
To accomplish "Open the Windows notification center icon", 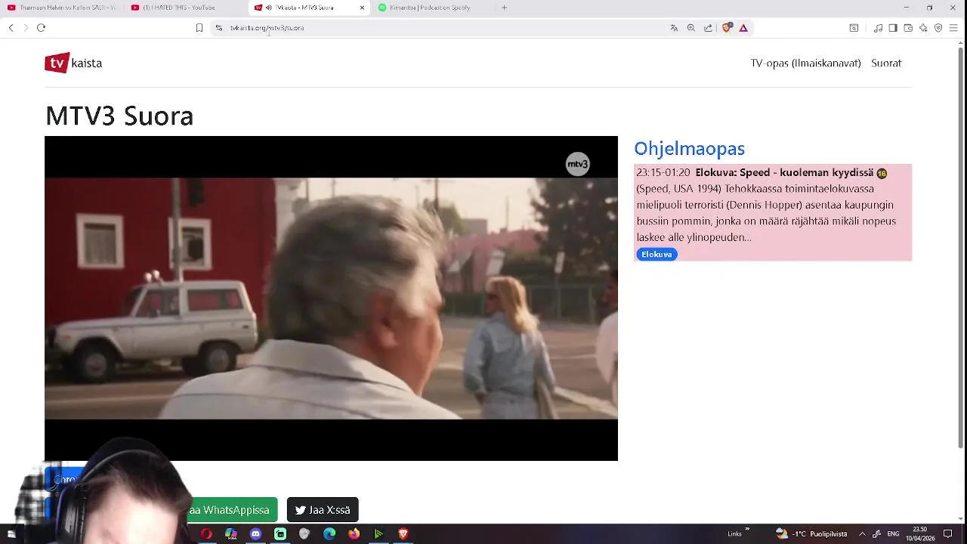I will pyautogui.click(x=947, y=534).
